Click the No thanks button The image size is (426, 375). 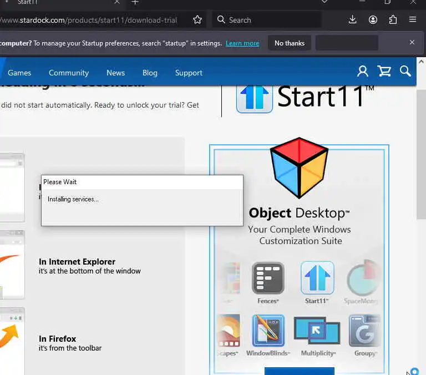290,43
